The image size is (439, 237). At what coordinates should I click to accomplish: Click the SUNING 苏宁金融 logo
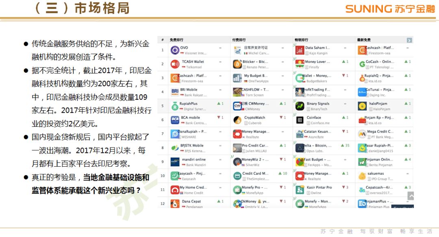pos(390,9)
